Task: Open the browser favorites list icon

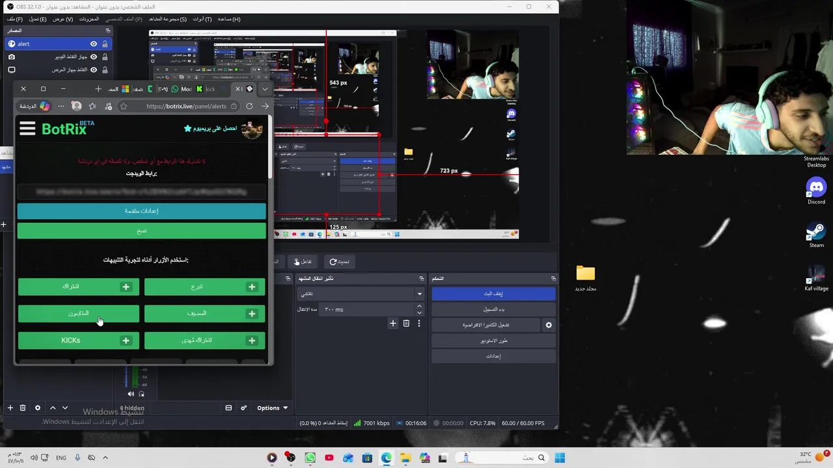Action: pos(92,106)
